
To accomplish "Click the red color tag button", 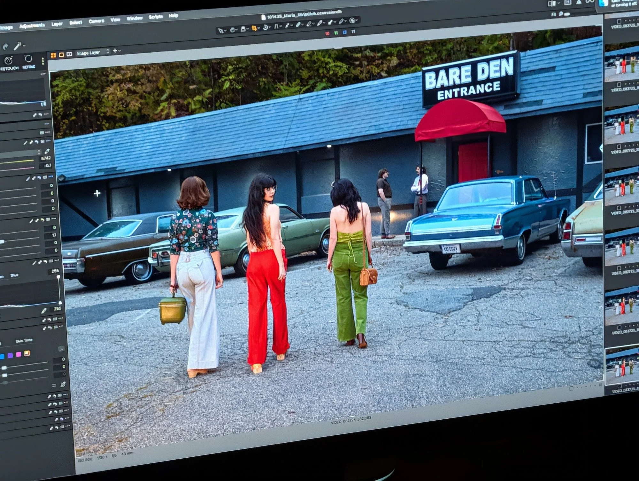I will point(327,33).
